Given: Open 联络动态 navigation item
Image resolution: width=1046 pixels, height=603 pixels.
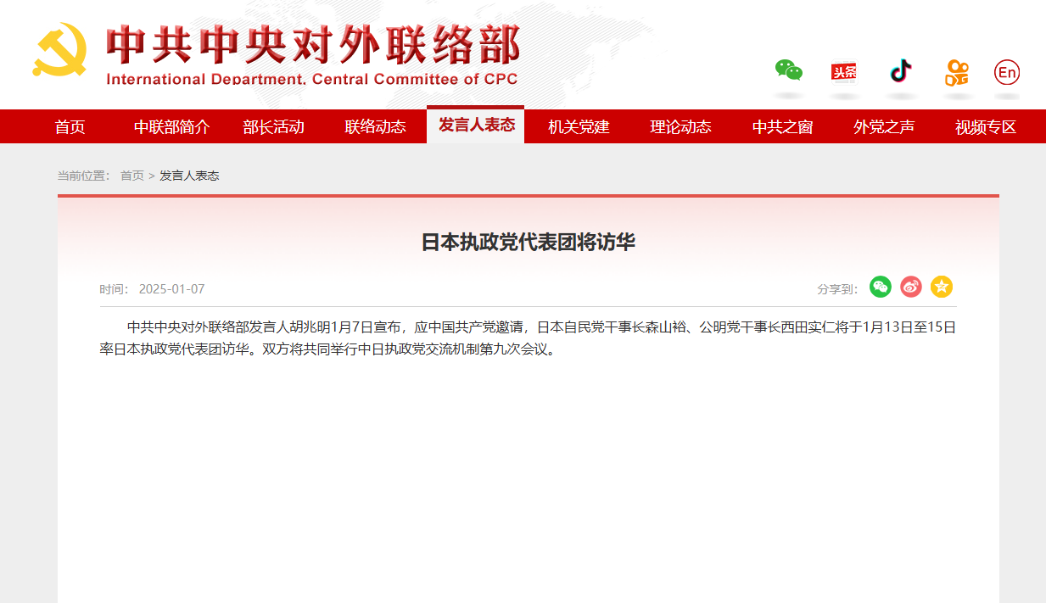Looking at the screenshot, I should coord(375,127).
